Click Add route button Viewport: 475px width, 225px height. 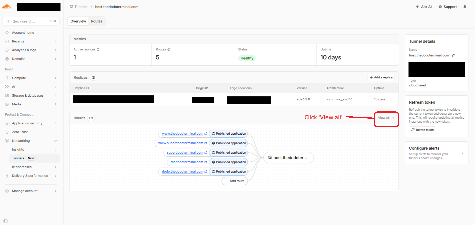(x=234, y=181)
